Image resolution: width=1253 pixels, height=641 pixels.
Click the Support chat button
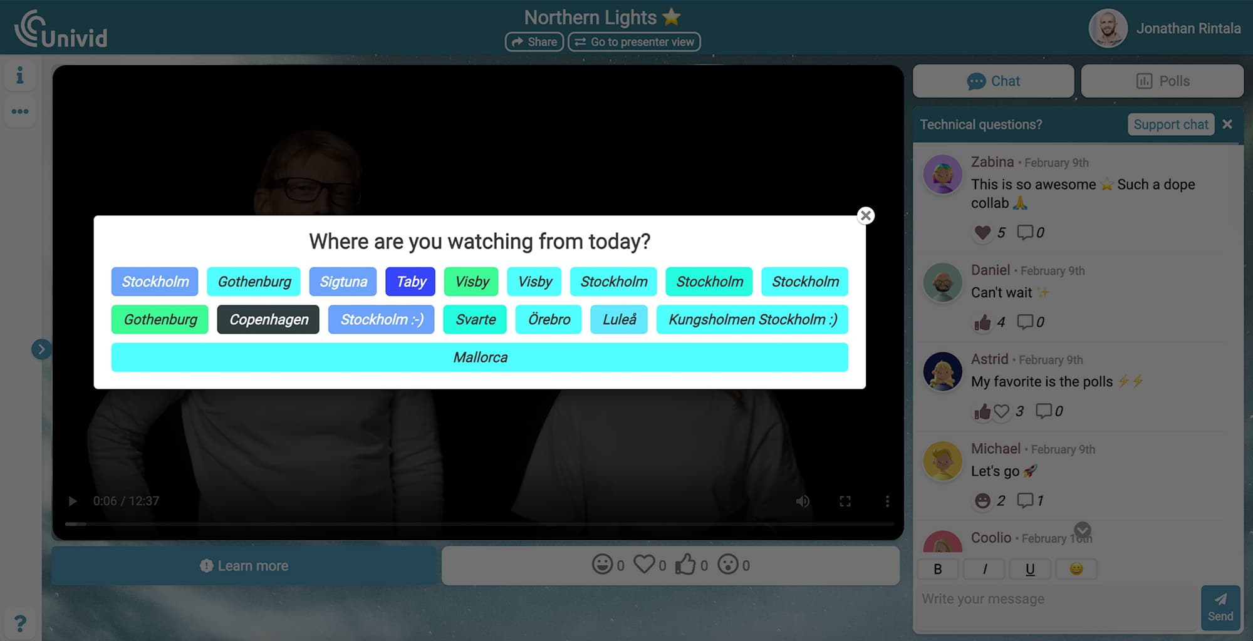(1170, 124)
